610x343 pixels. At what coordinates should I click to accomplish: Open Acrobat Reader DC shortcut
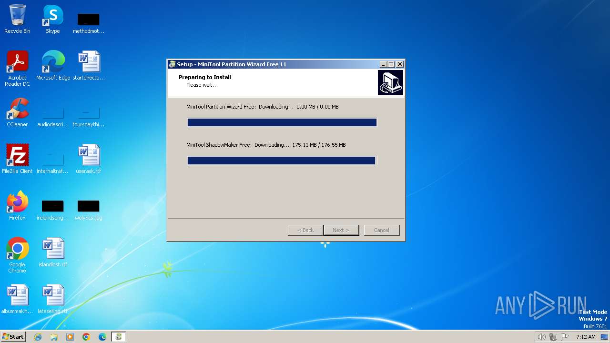17,68
